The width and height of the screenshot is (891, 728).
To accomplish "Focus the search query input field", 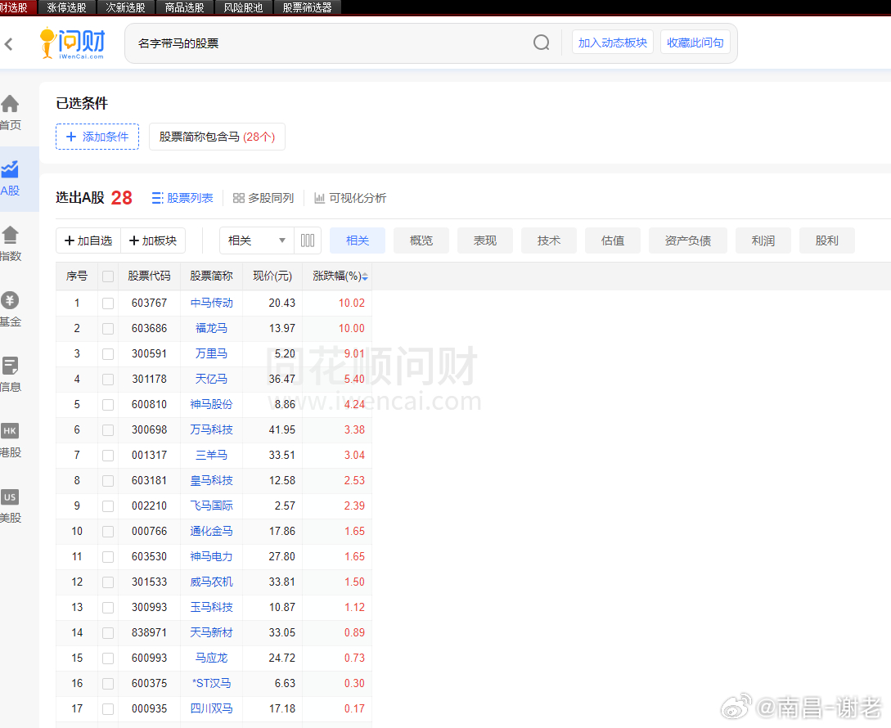I will [x=330, y=43].
